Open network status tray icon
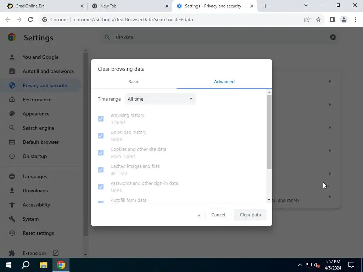The image size is (363, 272). [309, 265]
